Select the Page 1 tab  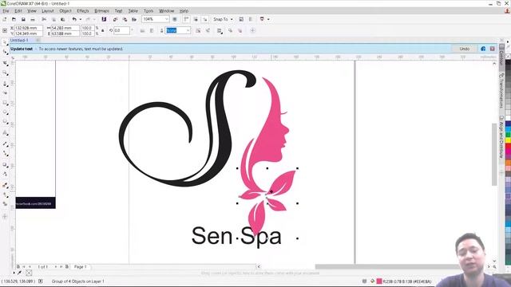pyautogui.click(x=81, y=267)
